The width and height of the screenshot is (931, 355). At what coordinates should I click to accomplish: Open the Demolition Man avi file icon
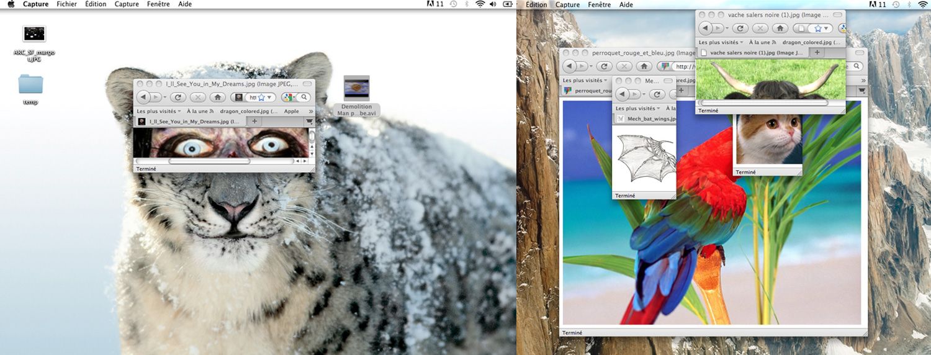pyautogui.click(x=356, y=88)
